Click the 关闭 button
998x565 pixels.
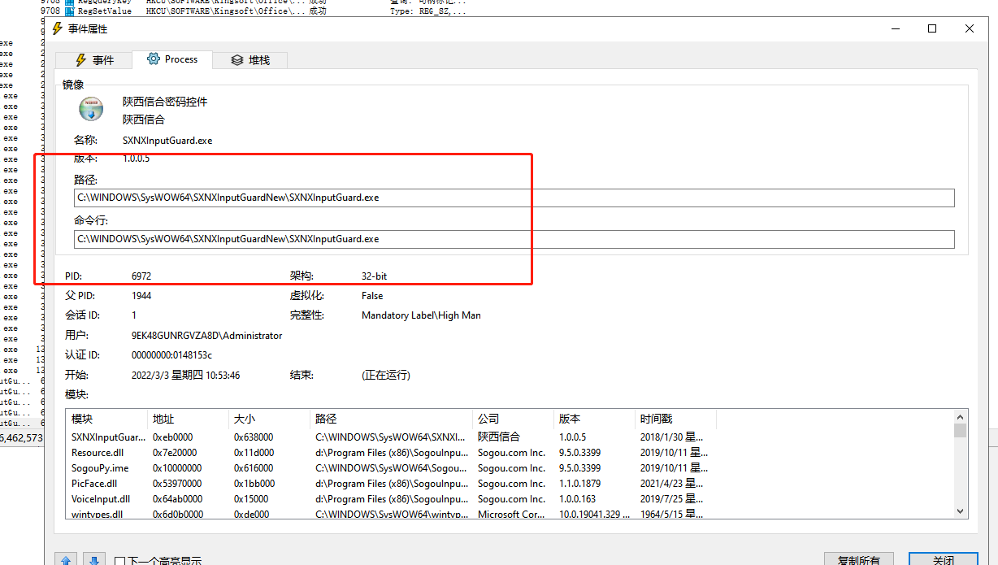(943, 560)
